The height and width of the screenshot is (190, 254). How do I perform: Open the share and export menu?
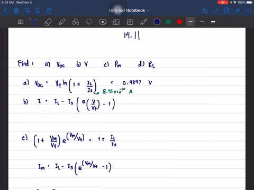coord(49,11)
